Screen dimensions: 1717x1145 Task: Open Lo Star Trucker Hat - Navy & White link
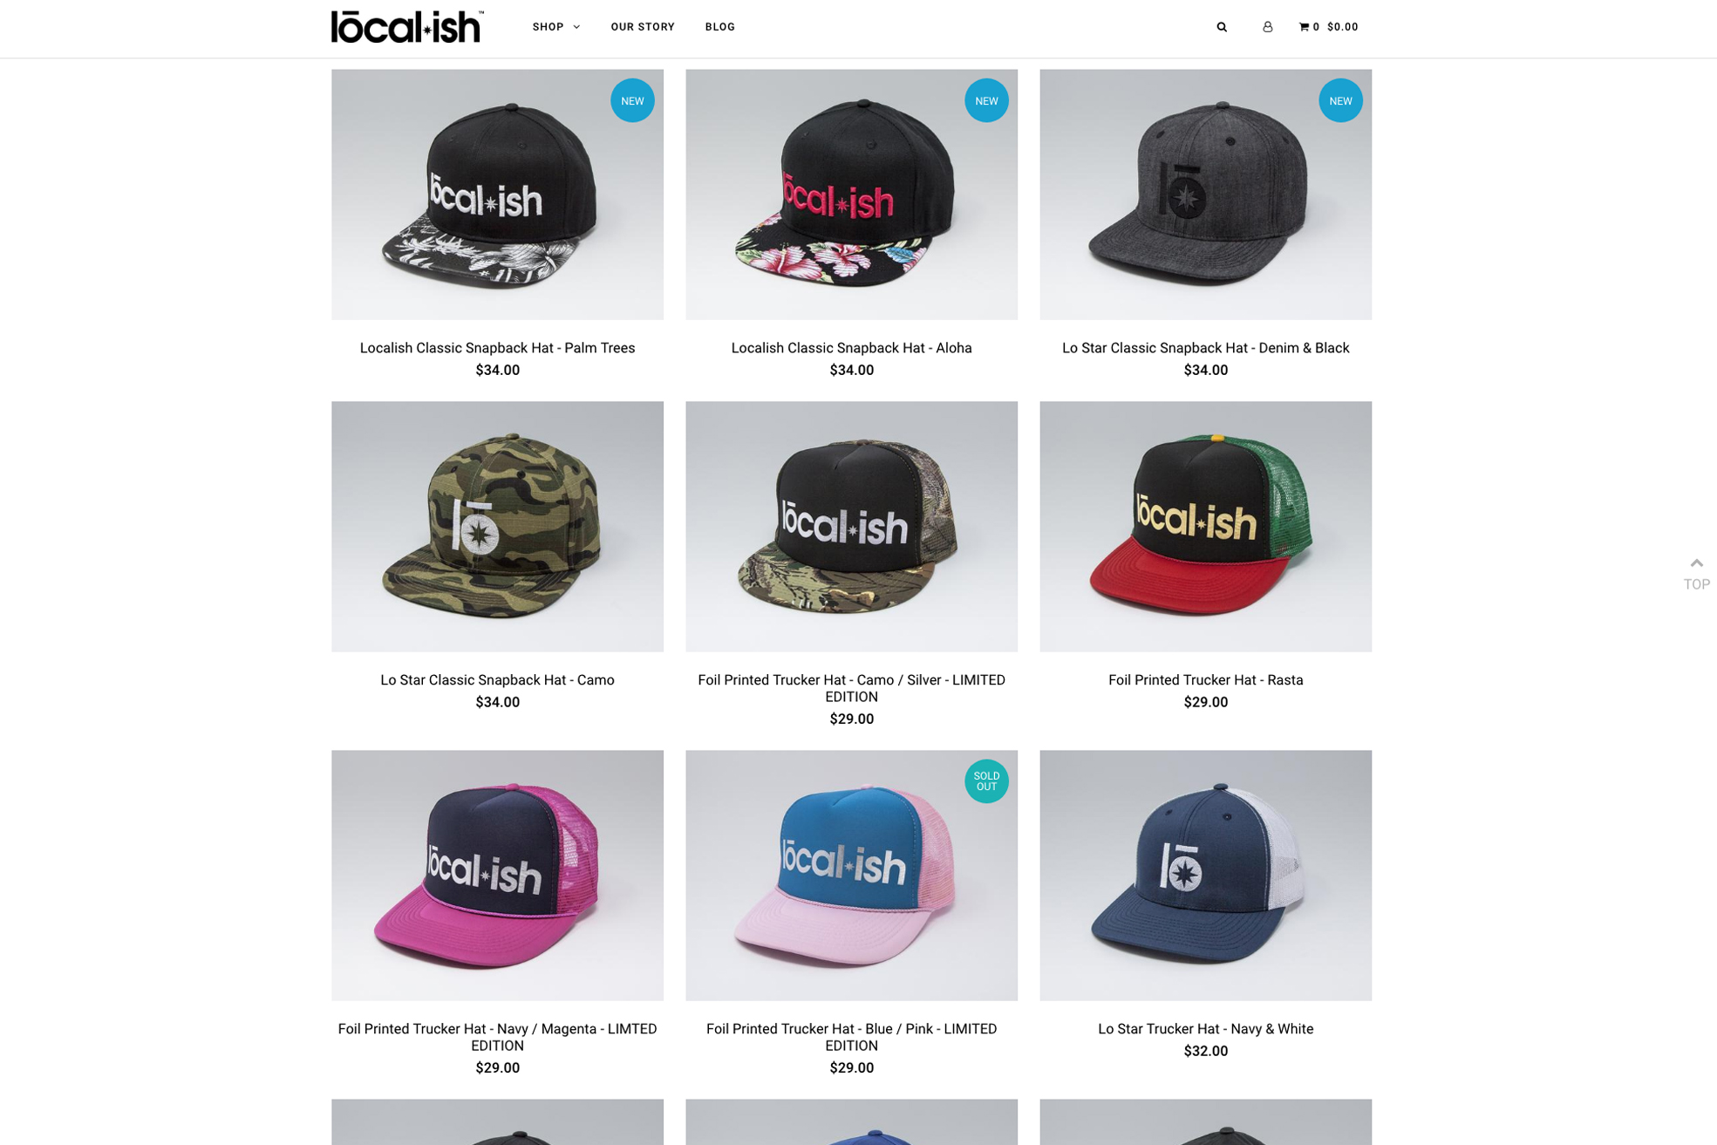pos(1205,1029)
